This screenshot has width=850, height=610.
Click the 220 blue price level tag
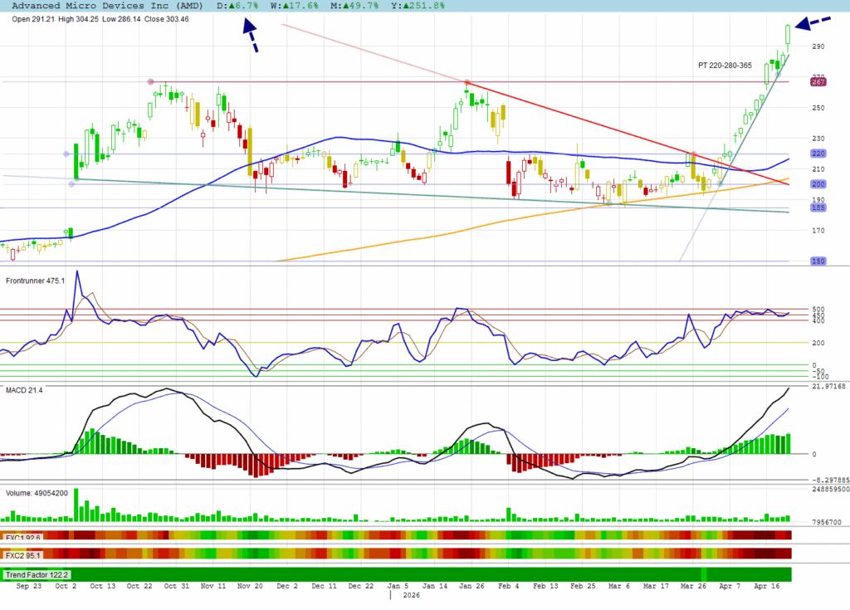818,154
